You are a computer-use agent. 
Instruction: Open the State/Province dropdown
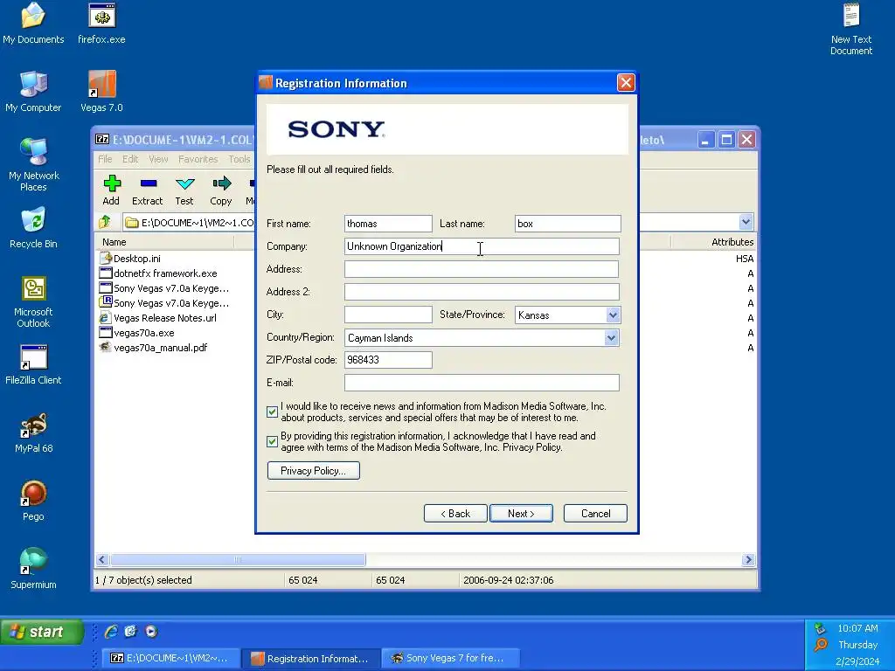click(613, 315)
